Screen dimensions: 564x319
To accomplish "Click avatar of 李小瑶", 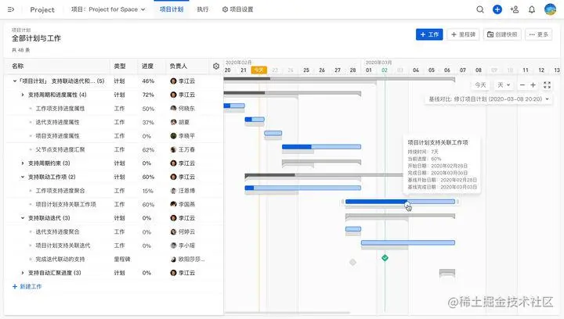I will [x=173, y=246].
